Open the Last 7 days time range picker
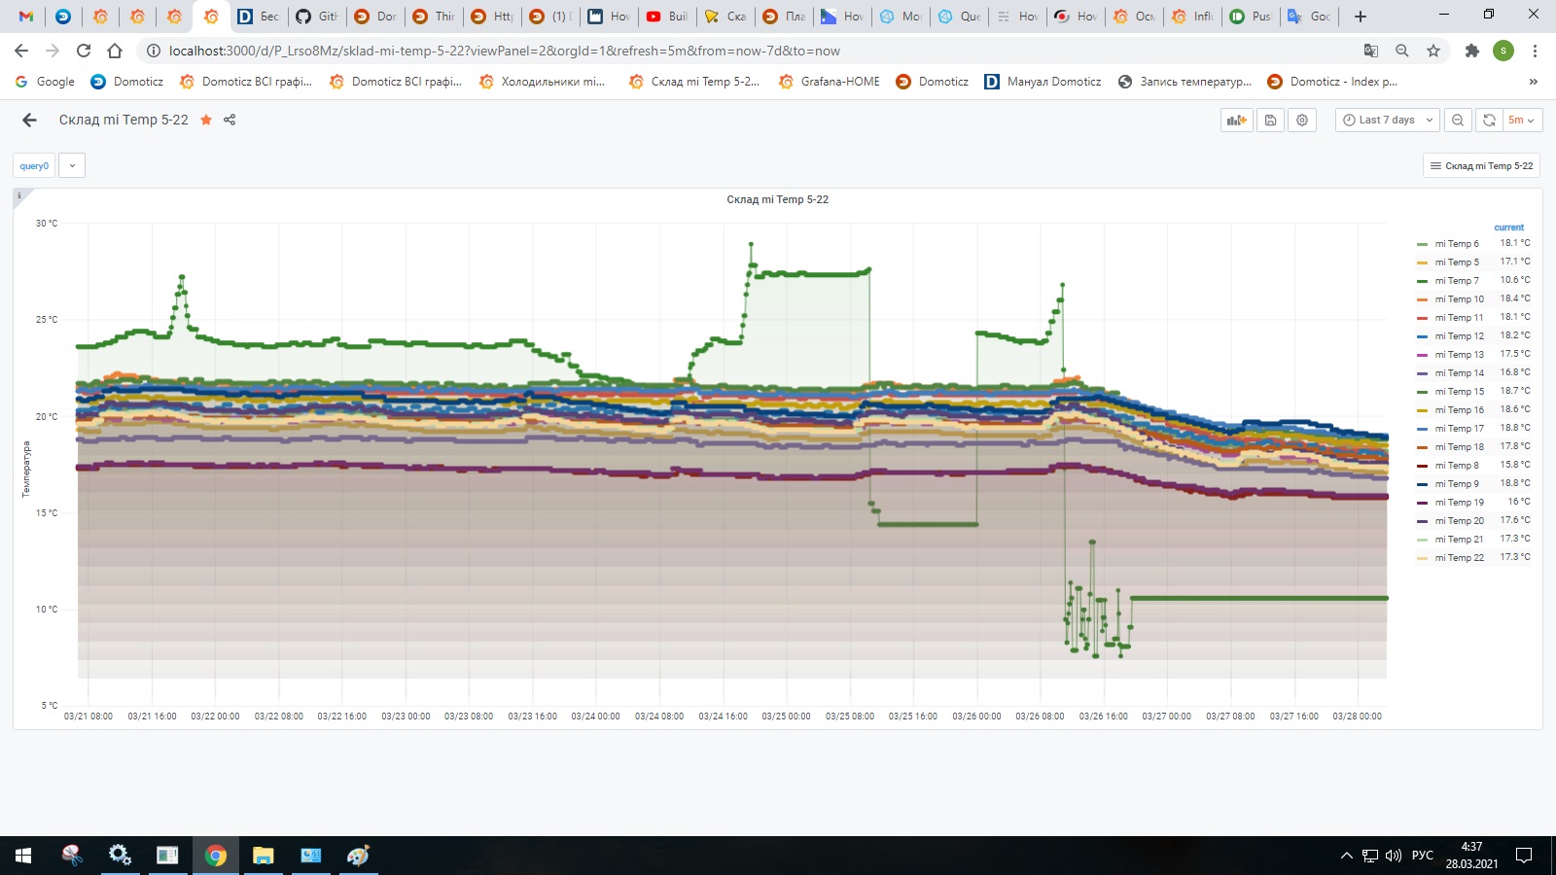The height and width of the screenshot is (875, 1556). coord(1385,120)
